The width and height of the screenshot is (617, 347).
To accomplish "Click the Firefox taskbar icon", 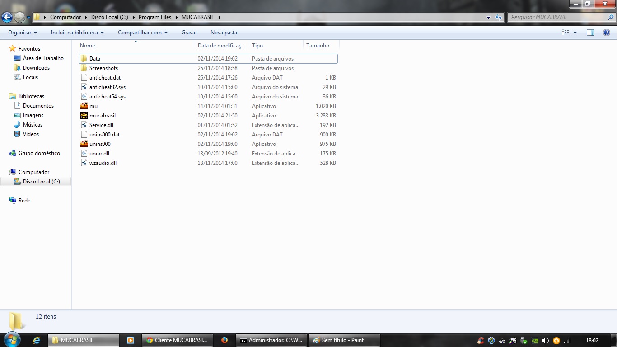I will 224,340.
